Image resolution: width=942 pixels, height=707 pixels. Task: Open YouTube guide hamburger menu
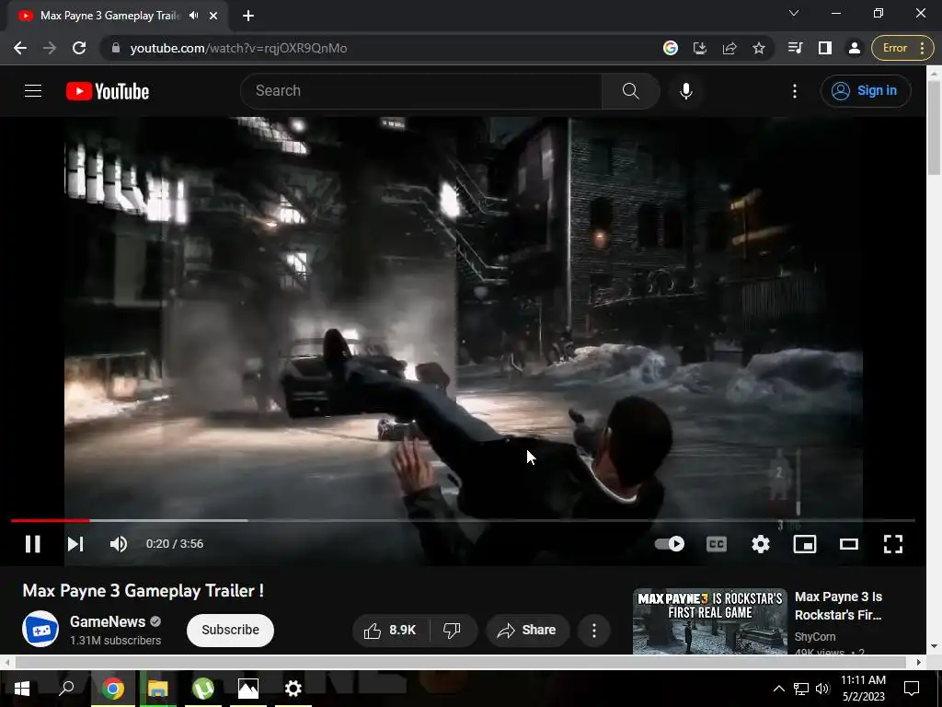(x=33, y=91)
